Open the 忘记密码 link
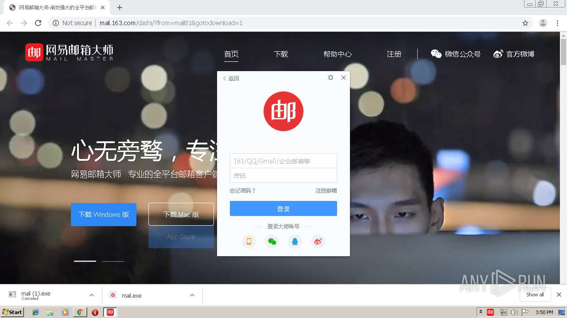The image size is (567, 318). [x=243, y=191]
